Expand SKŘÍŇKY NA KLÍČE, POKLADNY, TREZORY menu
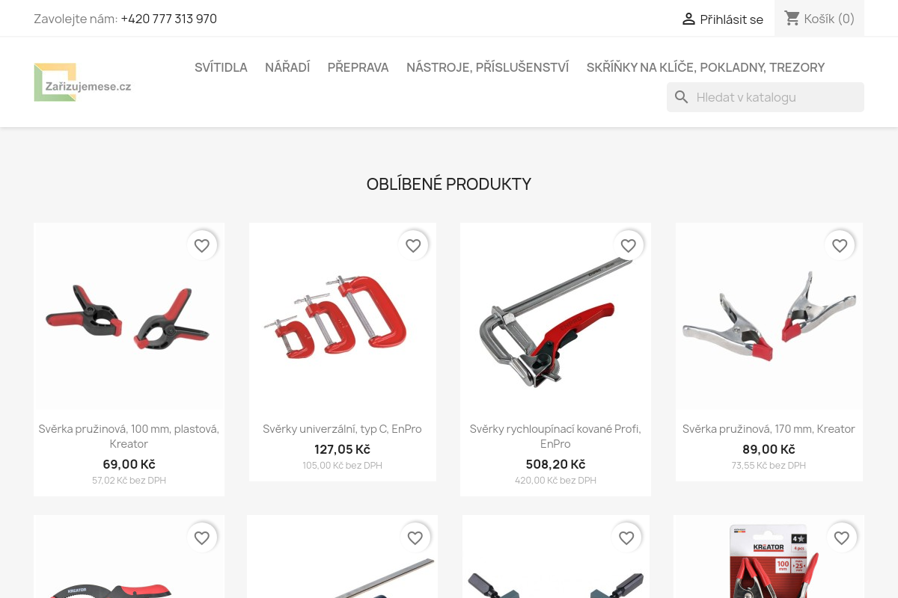The width and height of the screenshot is (898, 598). coord(706,67)
